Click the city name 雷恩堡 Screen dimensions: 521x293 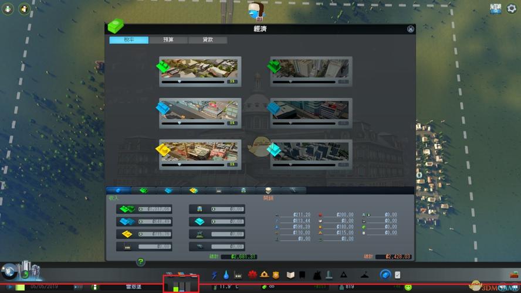(134, 287)
